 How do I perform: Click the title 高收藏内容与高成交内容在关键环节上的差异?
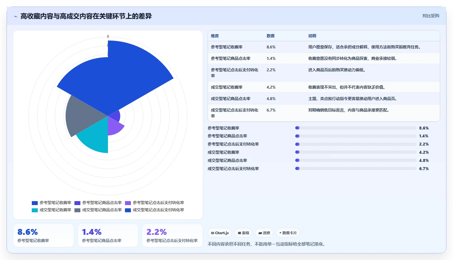pyautogui.click(x=86, y=16)
